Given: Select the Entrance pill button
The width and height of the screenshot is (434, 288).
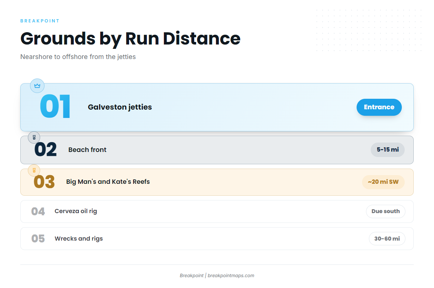Looking at the screenshot, I should click(x=379, y=107).
